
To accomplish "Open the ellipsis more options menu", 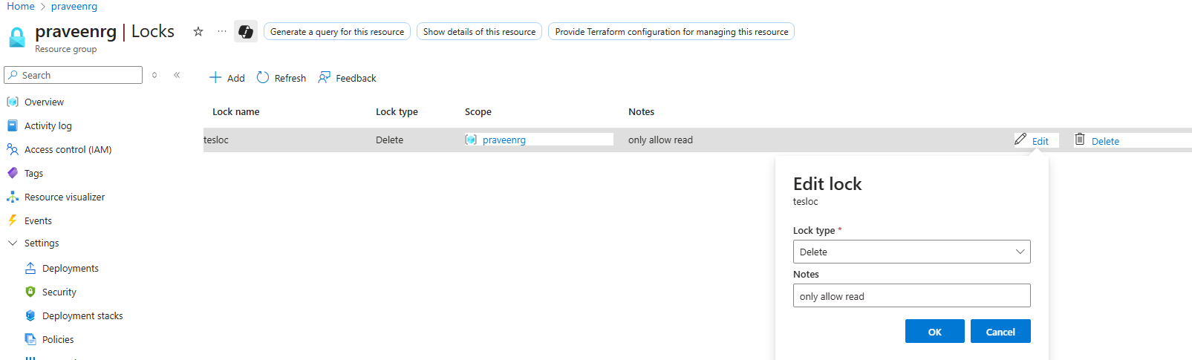I will pyautogui.click(x=222, y=31).
